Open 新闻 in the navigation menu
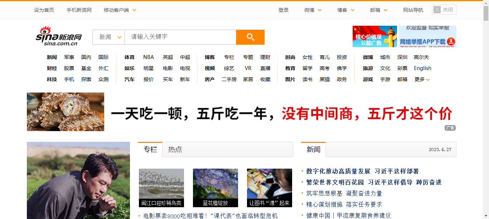Viewport: 489px width, 219px height. point(52,57)
